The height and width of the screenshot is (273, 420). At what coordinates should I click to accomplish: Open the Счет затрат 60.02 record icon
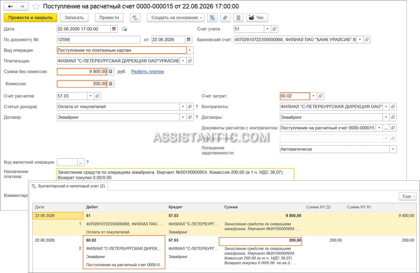coord(320,96)
